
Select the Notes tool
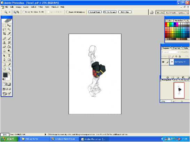tap(5, 65)
